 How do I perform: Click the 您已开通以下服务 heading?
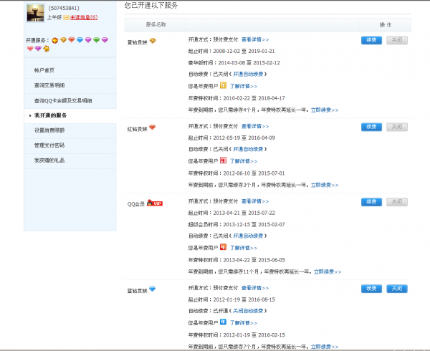(x=151, y=5)
